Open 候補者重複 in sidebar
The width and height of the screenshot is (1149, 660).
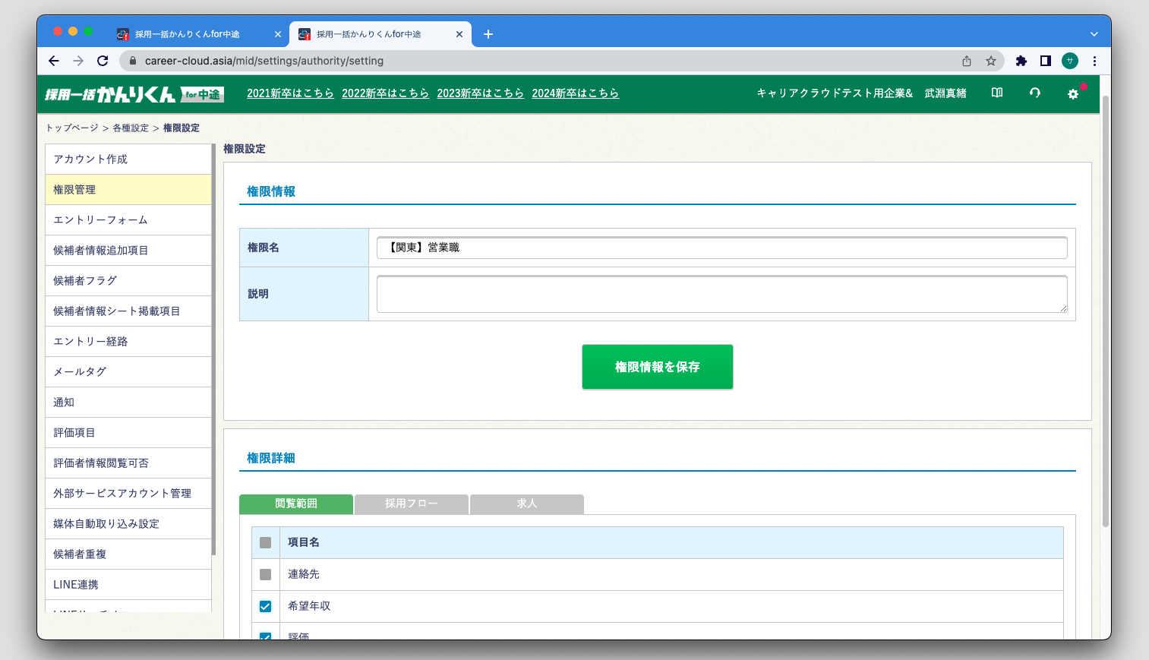click(128, 554)
